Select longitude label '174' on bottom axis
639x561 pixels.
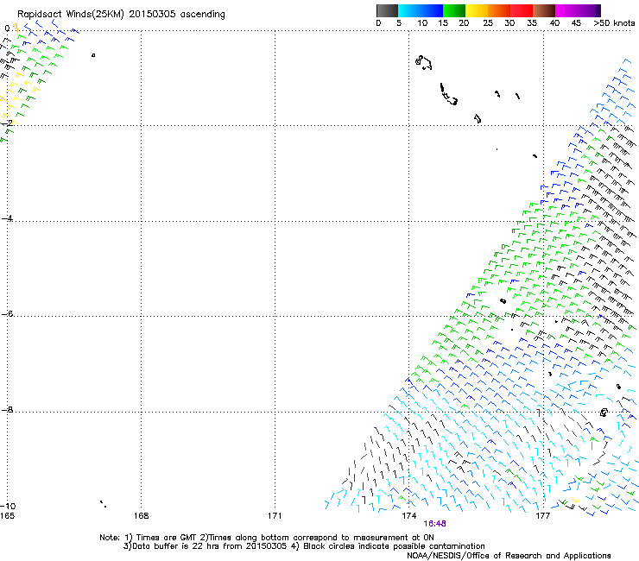point(408,516)
